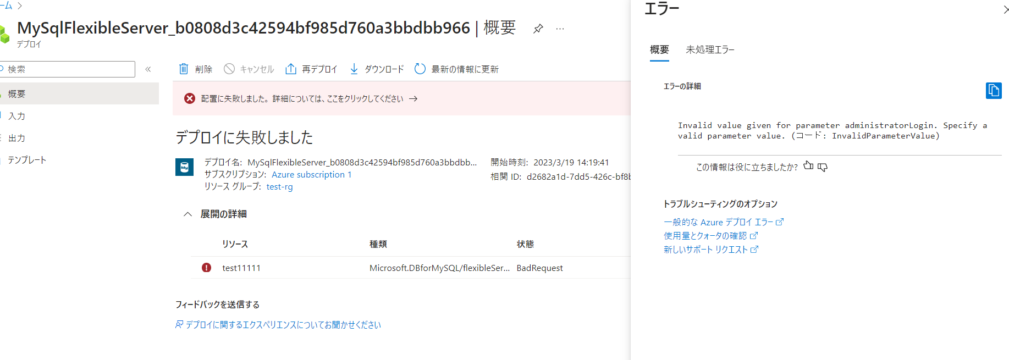
Task: Pin the deployment overview to the dashboard
Action: pos(538,29)
